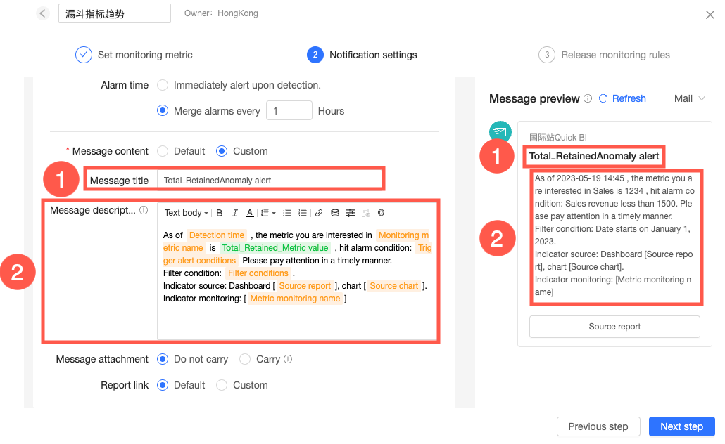Close the monitoring dialog
This screenshot has width=725, height=444.
pyautogui.click(x=710, y=15)
